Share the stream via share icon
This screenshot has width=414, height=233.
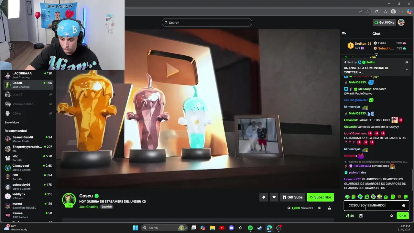(x=319, y=208)
